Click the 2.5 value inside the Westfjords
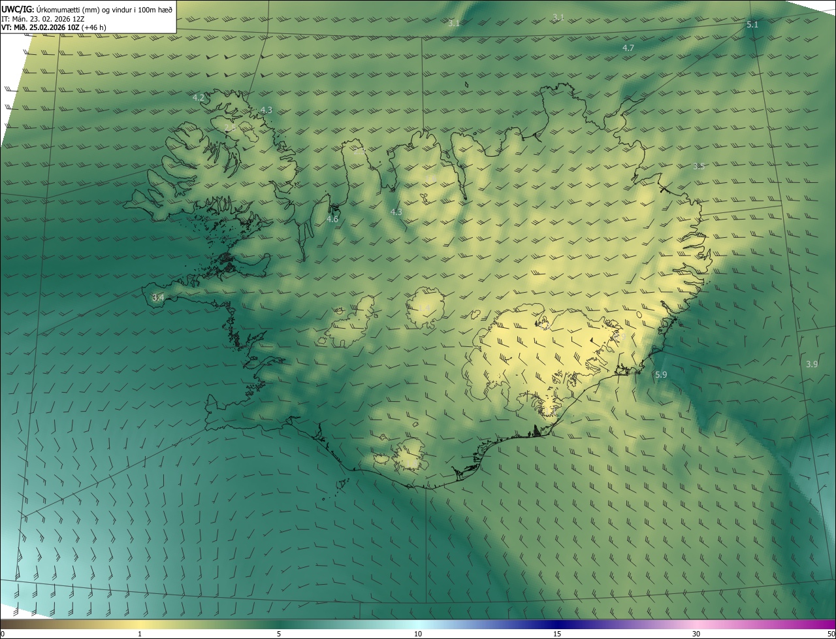This screenshot has width=836, height=639. pos(230,128)
